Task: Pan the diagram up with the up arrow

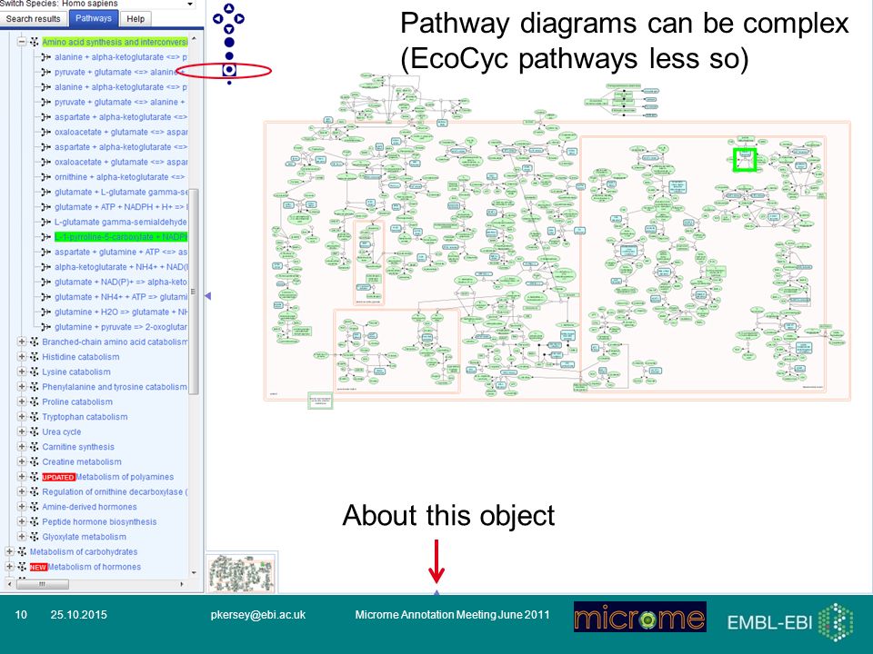Action: [229, 8]
